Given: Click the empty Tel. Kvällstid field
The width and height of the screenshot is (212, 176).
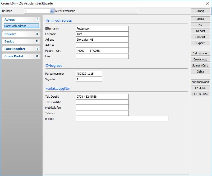Looking at the screenshot, I should (102, 102).
